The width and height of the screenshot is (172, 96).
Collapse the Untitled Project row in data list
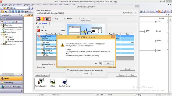pos(37,36)
